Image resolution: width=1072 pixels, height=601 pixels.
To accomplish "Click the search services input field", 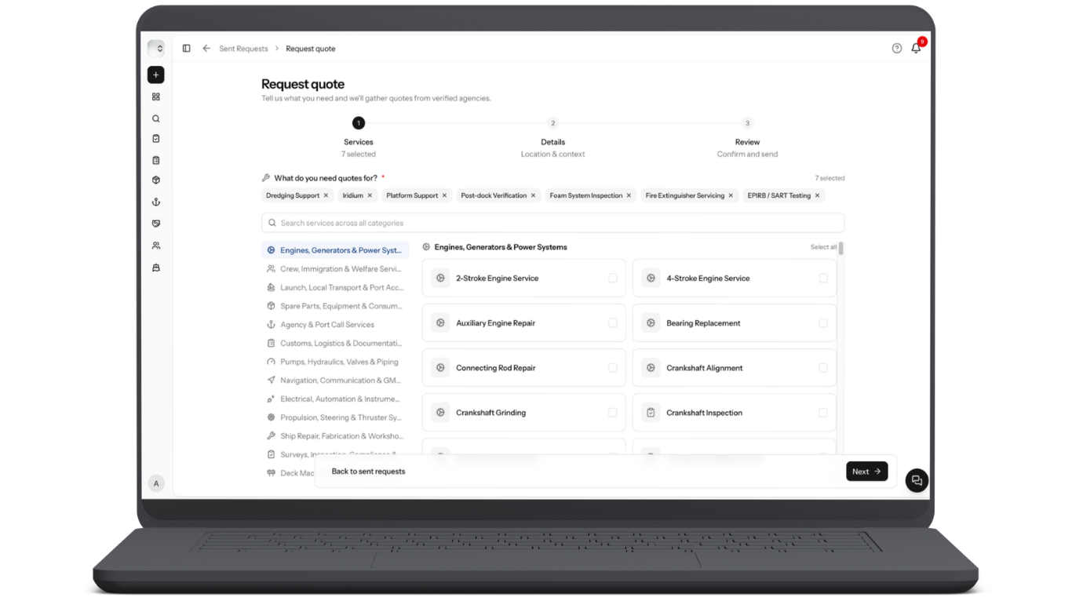I will tap(553, 223).
